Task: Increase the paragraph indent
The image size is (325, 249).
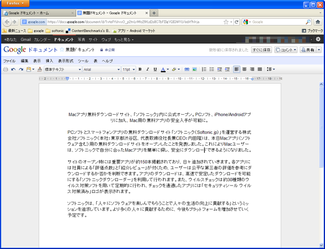Action: (227, 69)
